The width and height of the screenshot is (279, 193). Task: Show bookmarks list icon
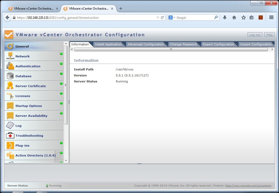pyautogui.click(x=251, y=17)
